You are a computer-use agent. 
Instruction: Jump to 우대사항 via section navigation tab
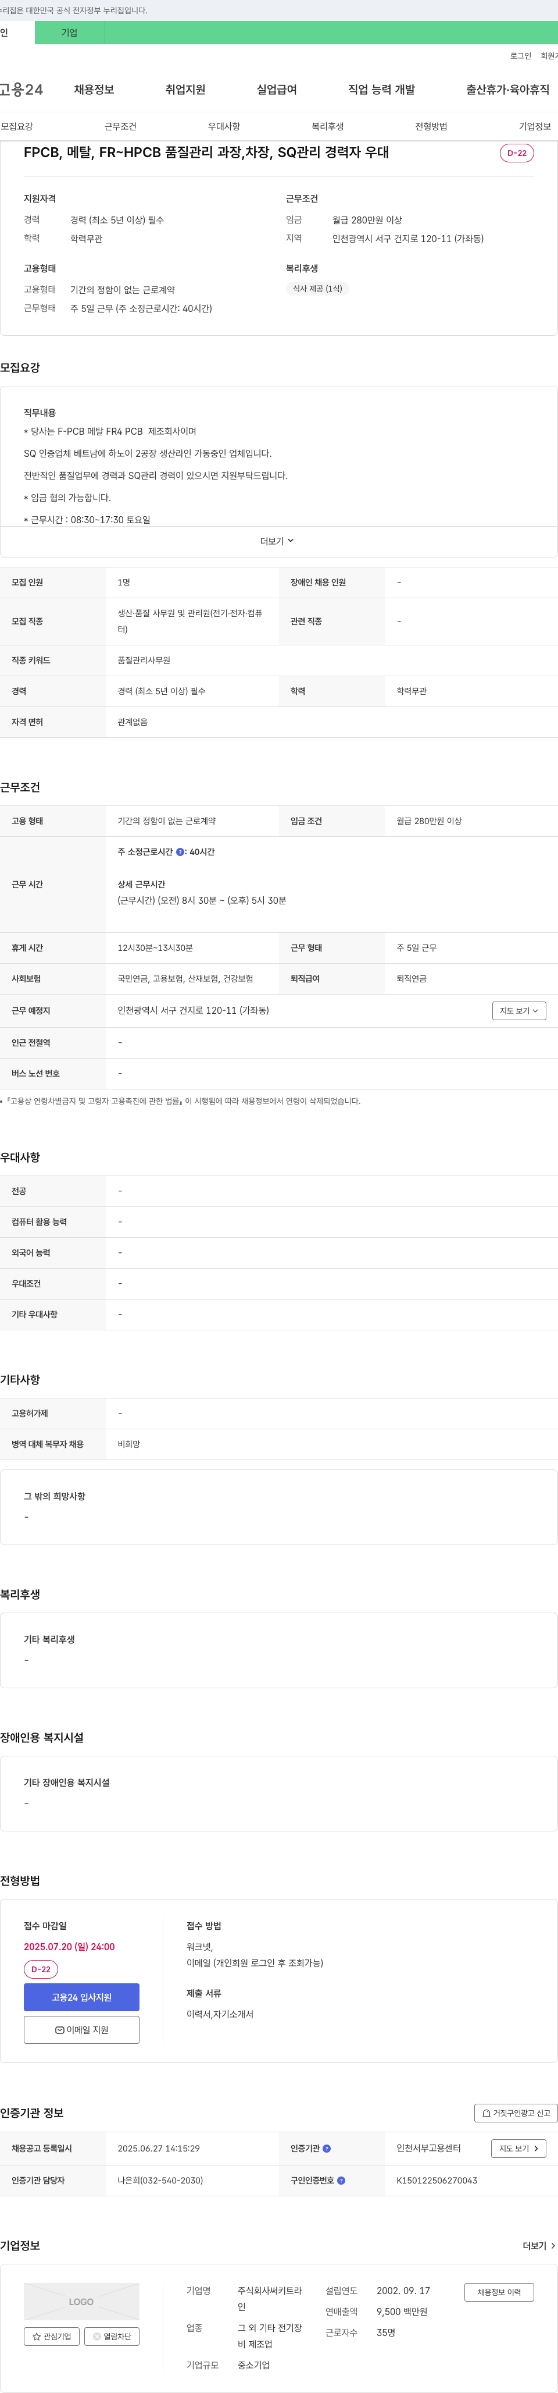[224, 126]
